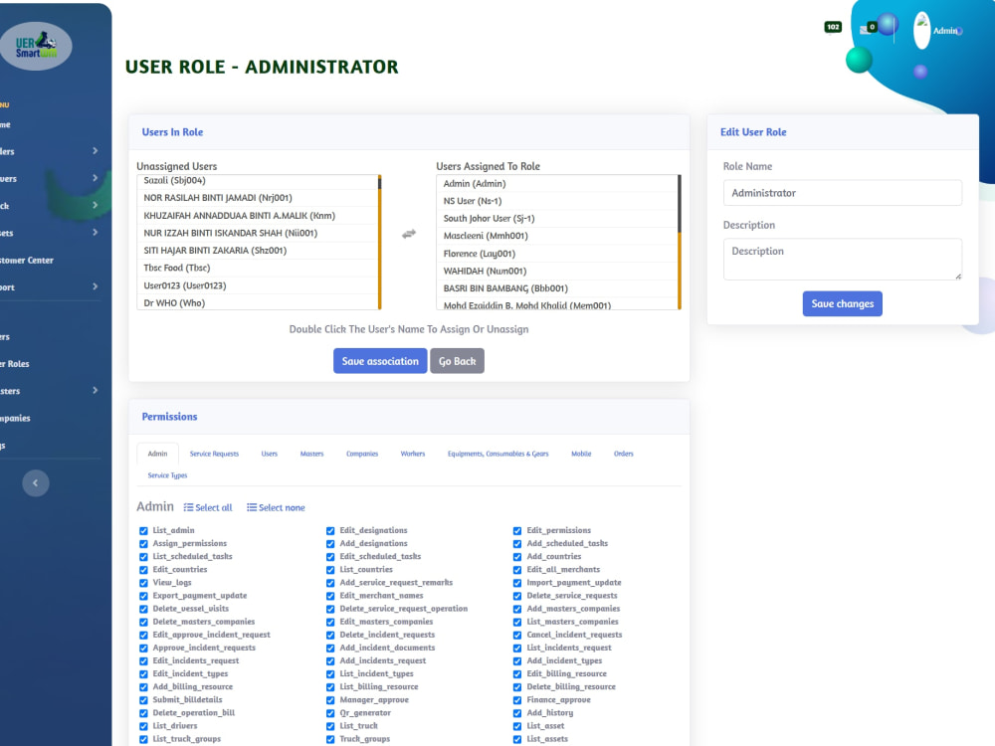Open the Masters permissions tab
The height and width of the screenshot is (746, 995).
(x=311, y=454)
